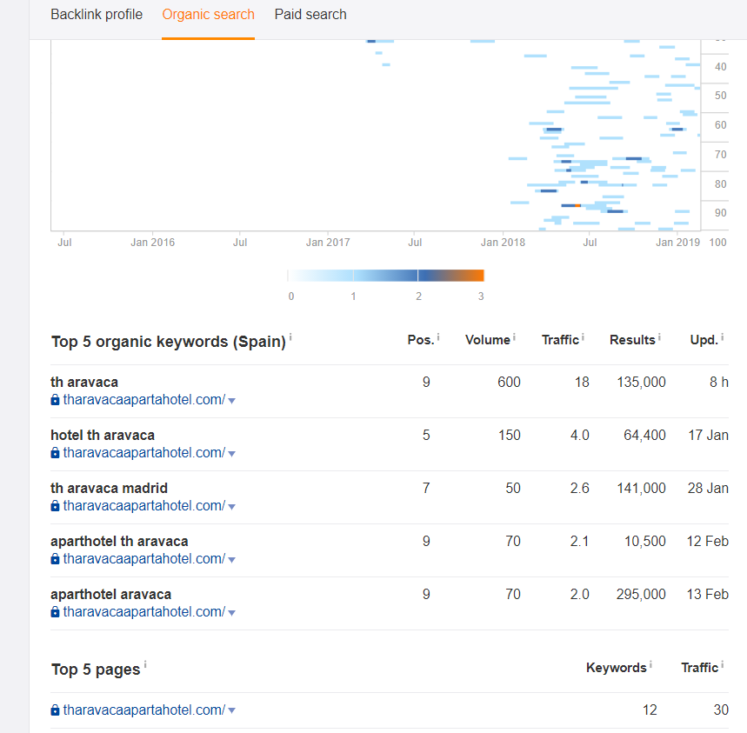747x733 pixels.
Task: Expand URL dropdown under 'aparthotel aravaca'
Action: pyautogui.click(x=231, y=613)
